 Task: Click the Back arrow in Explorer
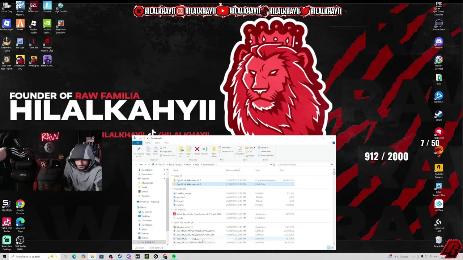[x=136, y=165]
